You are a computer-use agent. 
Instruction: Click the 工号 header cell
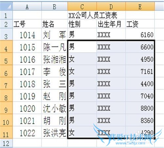pos(27,24)
